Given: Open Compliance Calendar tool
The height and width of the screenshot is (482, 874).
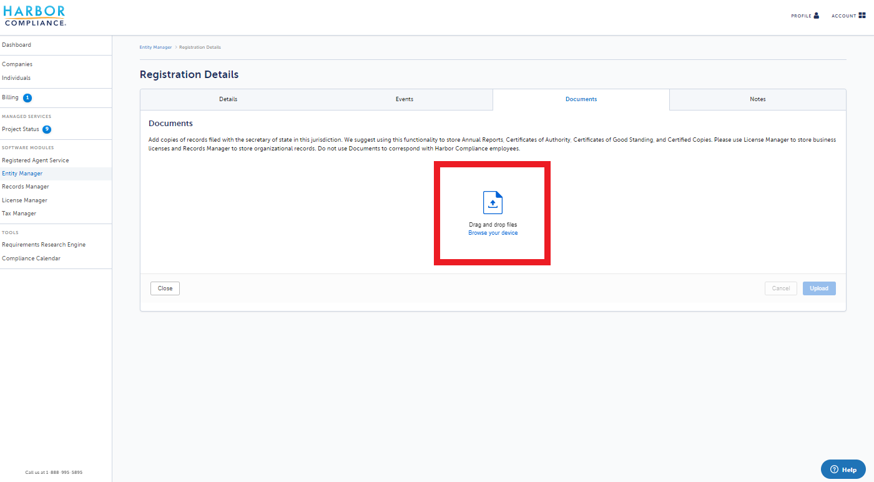Looking at the screenshot, I should pos(31,258).
